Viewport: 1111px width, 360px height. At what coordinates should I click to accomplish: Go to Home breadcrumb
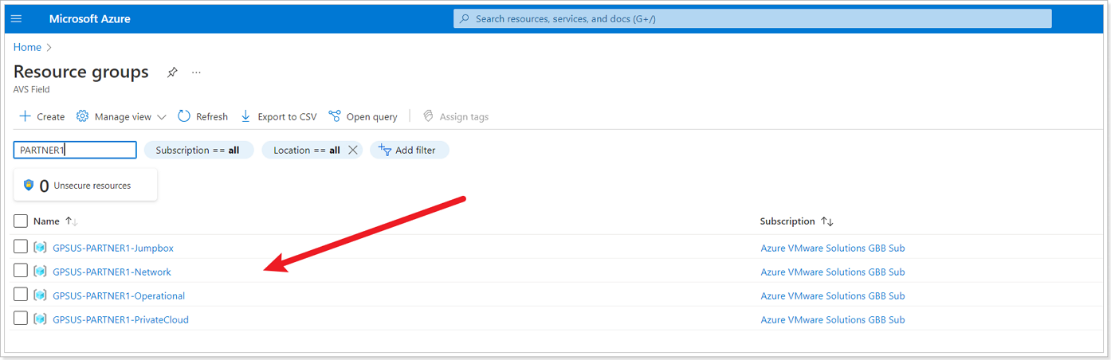tap(27, 47)
